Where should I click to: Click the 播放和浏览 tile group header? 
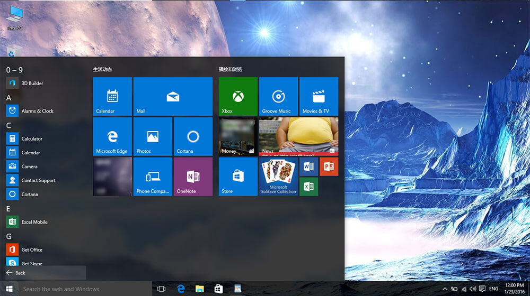coord(231,69)
